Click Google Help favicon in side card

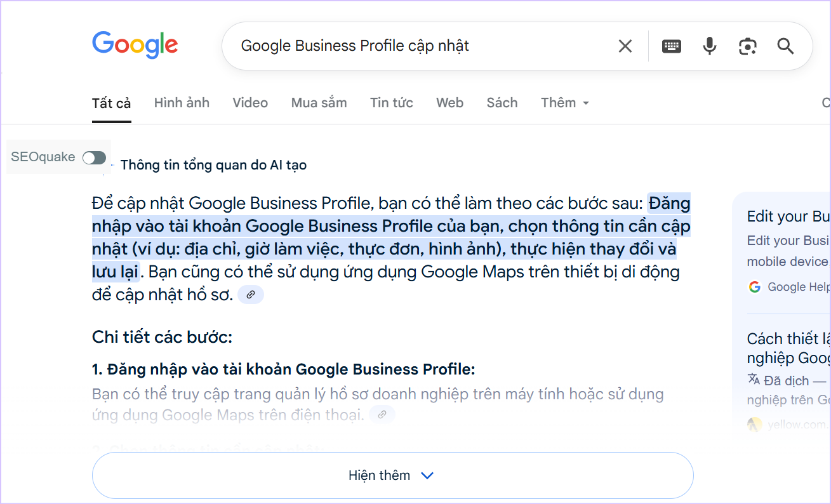[755, 287]
